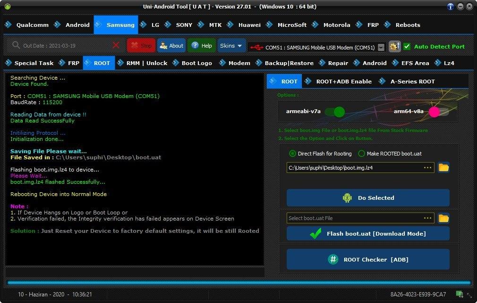Toggle the armeabi-v7a switch
The height and width of the screenshot is (303, 477).
point(335,112)
